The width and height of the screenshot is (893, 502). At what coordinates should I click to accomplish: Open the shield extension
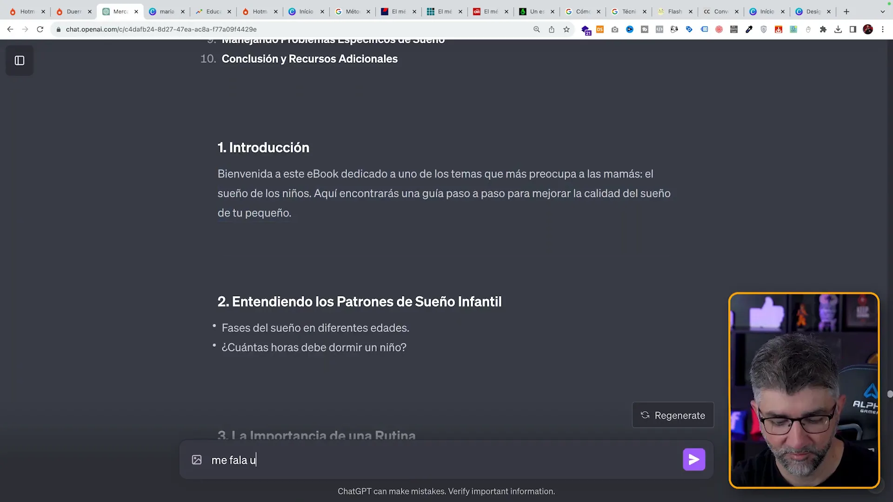pos(764,29)
